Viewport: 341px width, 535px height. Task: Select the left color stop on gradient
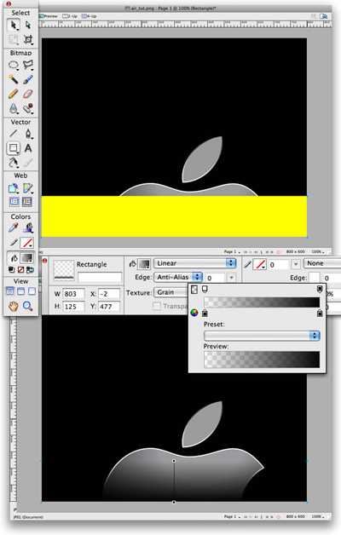point(205,313)
